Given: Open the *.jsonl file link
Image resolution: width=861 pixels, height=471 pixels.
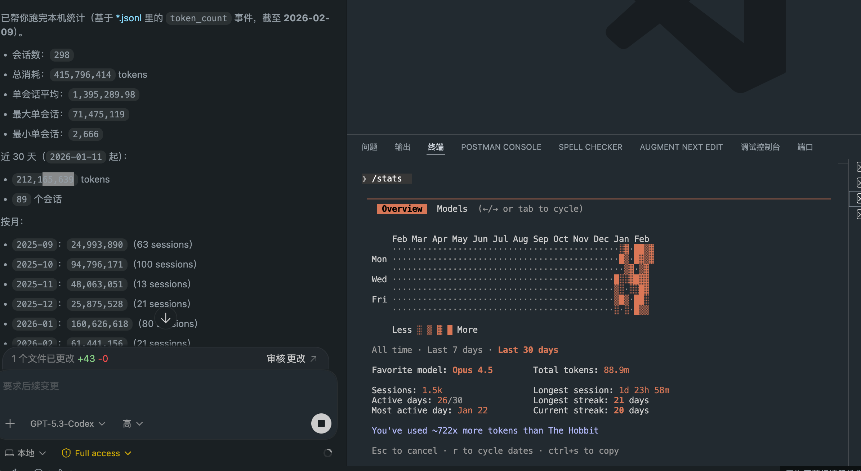Looking at the screenshot, I should pyautogui.click(x=129, y=18).
